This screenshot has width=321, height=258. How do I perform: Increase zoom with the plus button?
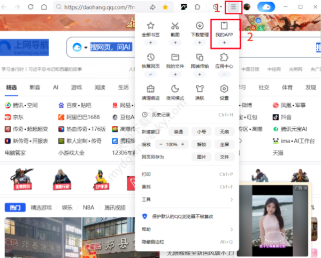click(x=183, y=144)
